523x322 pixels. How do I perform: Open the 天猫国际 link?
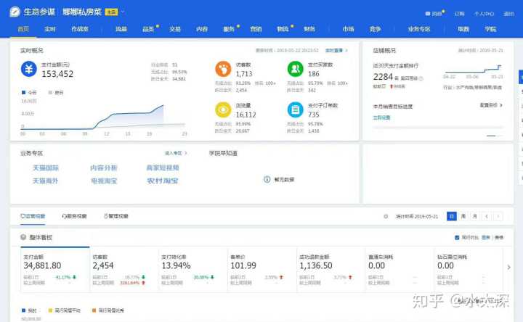45,168
